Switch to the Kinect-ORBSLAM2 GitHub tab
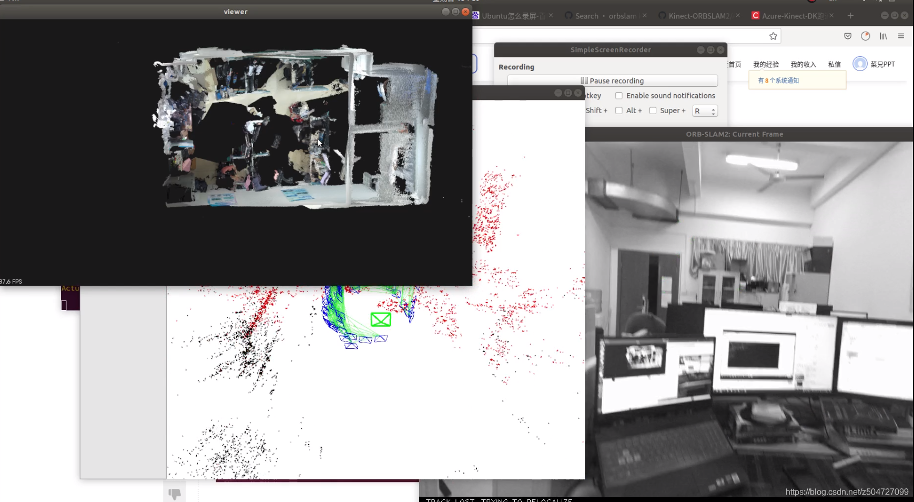The height and width of the screenshot is (502, 914). [698, 16]
